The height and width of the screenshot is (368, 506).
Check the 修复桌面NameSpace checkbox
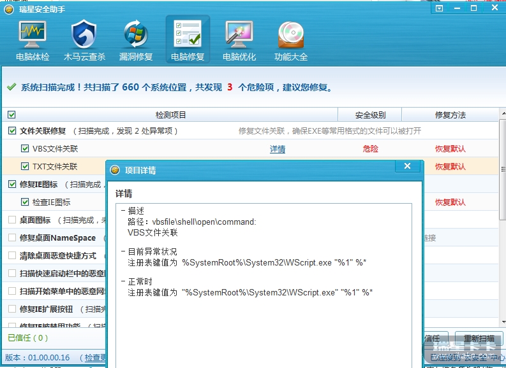[12, 237]
